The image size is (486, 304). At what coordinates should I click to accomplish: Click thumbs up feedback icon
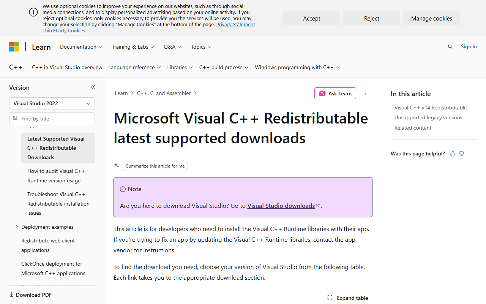point(452,154)
